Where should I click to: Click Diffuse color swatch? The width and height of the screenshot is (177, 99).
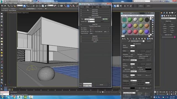tap(132, 46)
